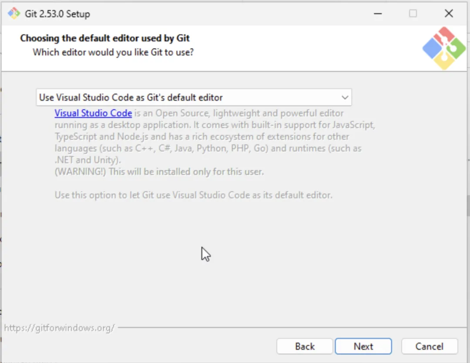Click the scrollbar of the window behind
The height and width of the screenshot is (363, 470).
point(469,205)
